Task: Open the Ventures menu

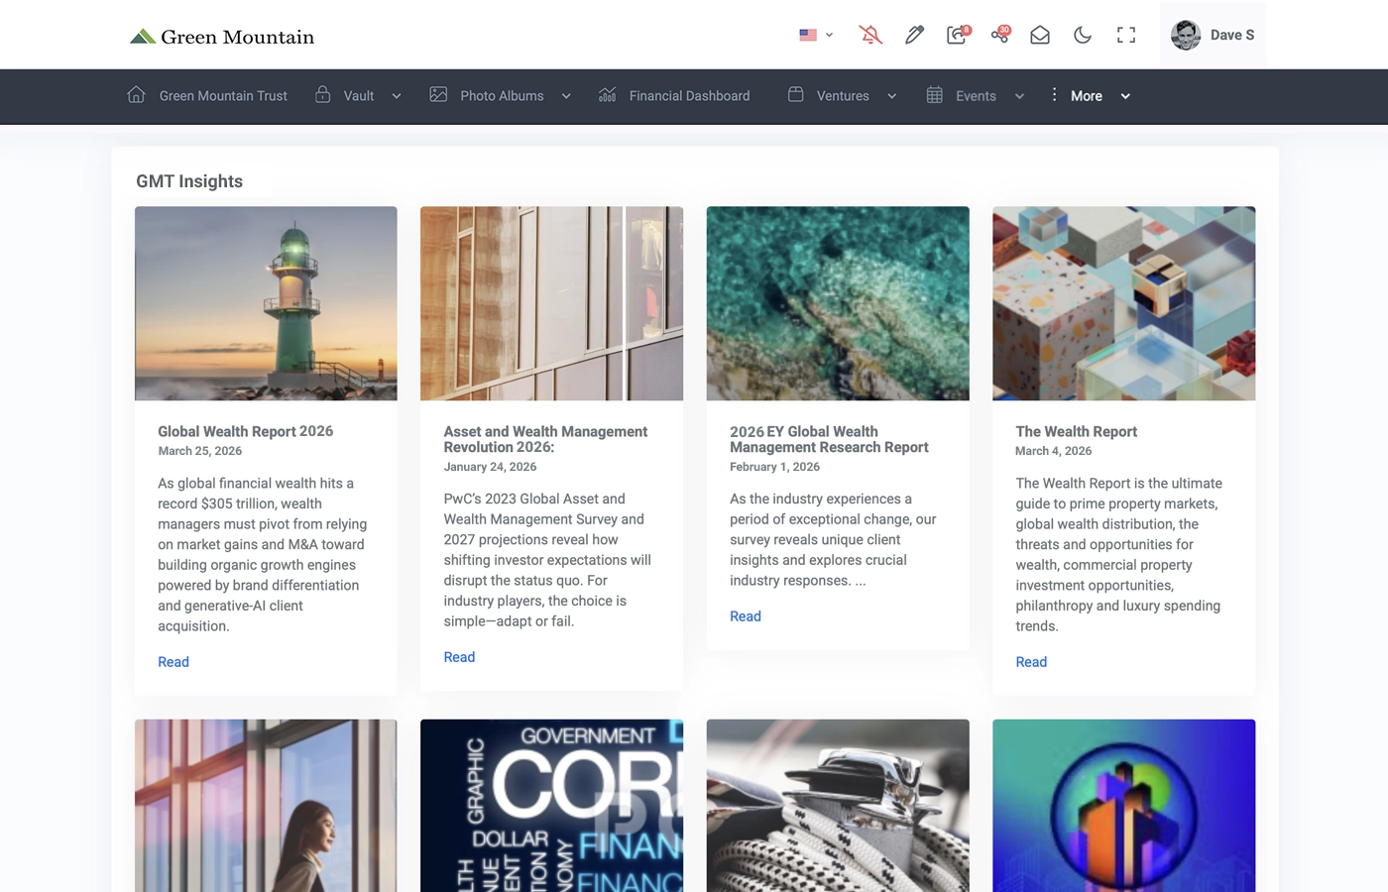Action: [843, 96]
